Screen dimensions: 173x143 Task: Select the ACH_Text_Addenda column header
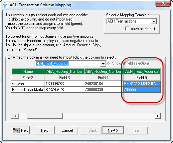(142, 71)
